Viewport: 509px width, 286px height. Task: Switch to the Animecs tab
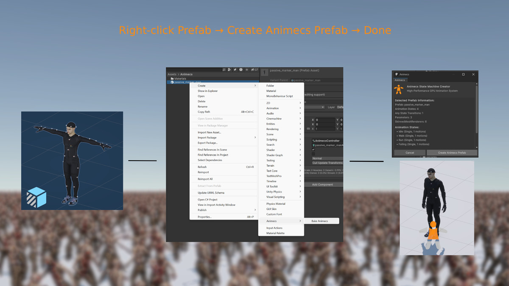pos(400,80)
